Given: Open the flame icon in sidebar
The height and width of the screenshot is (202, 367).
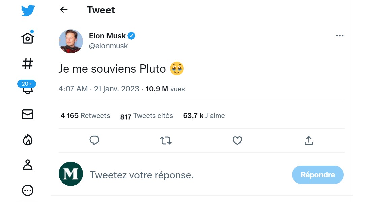Looking at the screenshot, I should (28, 139).
